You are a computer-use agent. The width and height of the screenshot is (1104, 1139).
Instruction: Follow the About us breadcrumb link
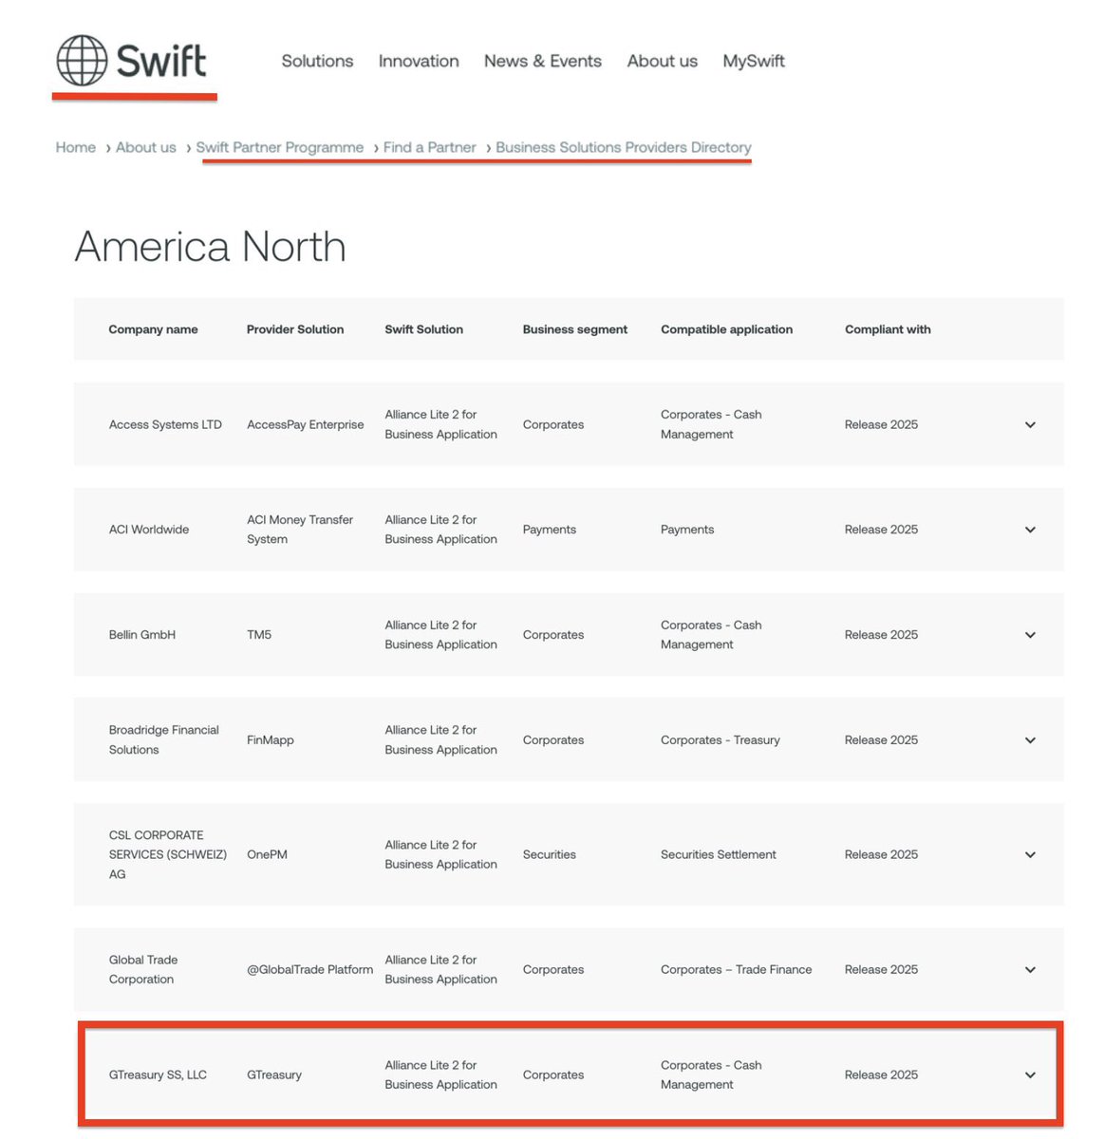click(146, 147)
